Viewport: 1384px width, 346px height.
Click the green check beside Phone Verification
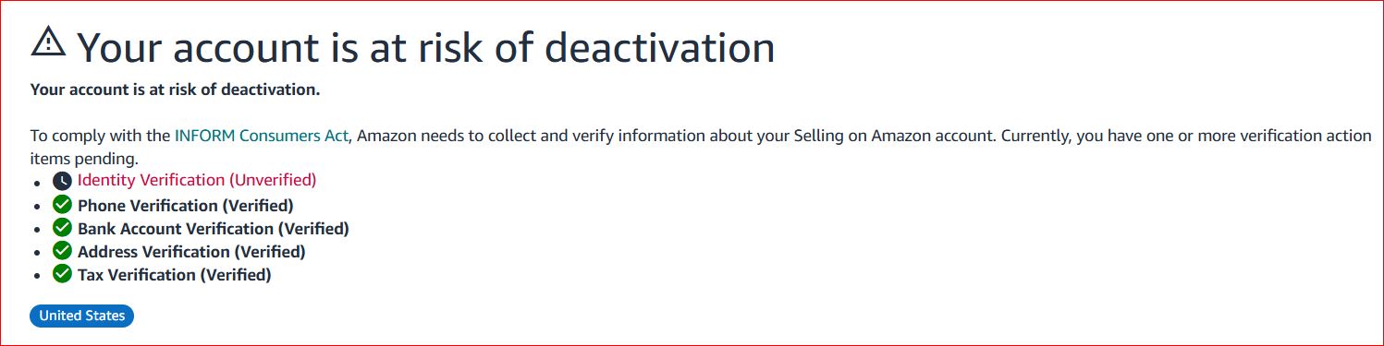(x=62, y=205)
